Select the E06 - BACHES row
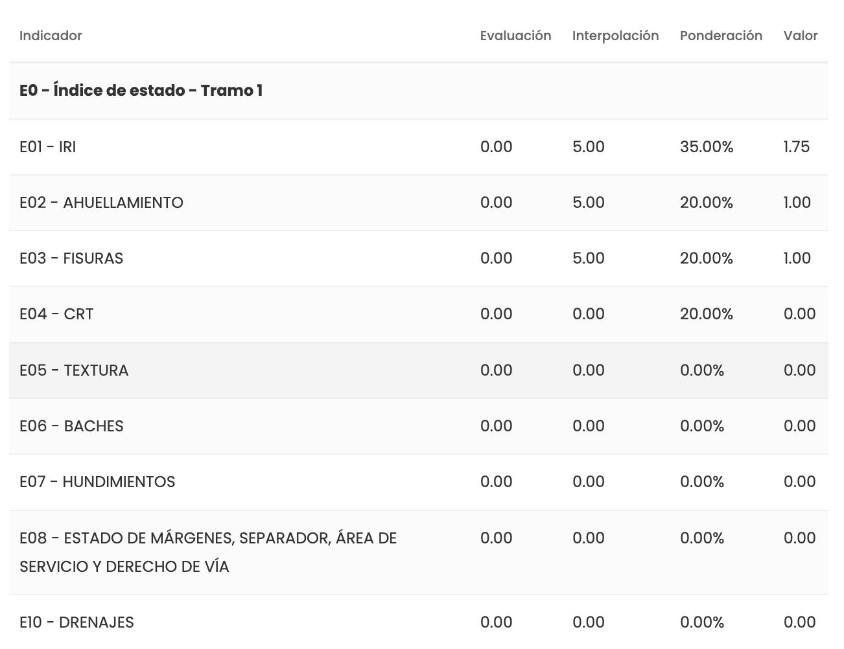Viewport: 844px width, 649px height. click(71, 426)
